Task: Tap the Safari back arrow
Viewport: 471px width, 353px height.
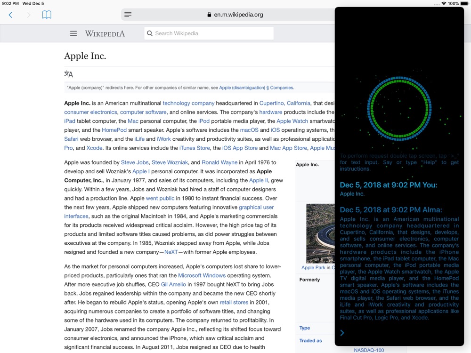Action: pyautogui.click(x=10, y=15)
